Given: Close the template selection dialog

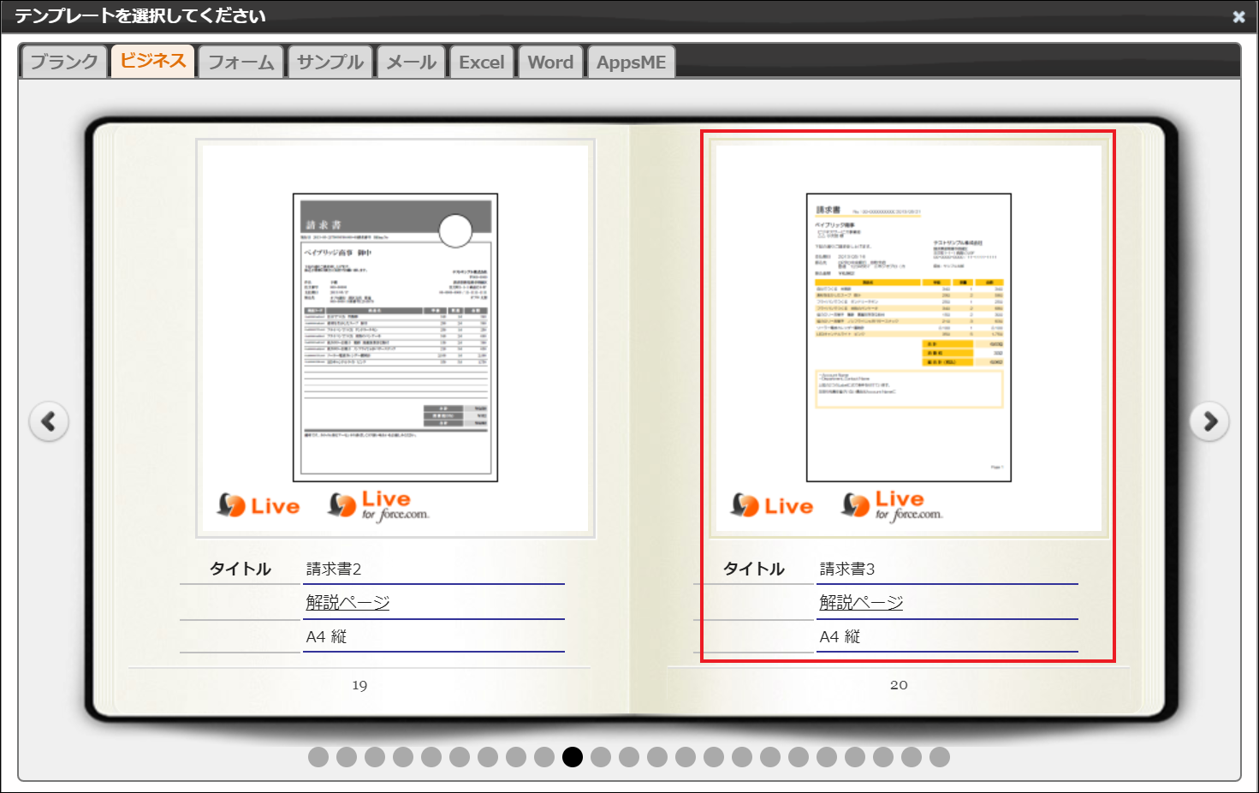Looking at the screenshot, I should point(1238,16).
